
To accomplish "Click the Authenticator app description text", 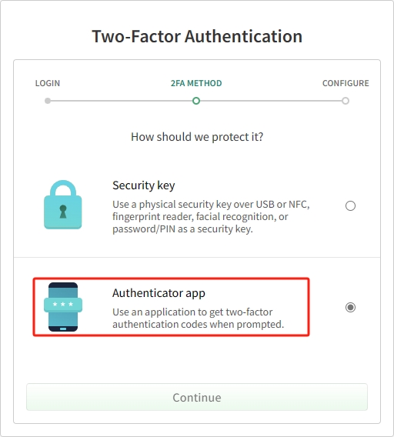I will pyautogui.click(x=199, y=319).
